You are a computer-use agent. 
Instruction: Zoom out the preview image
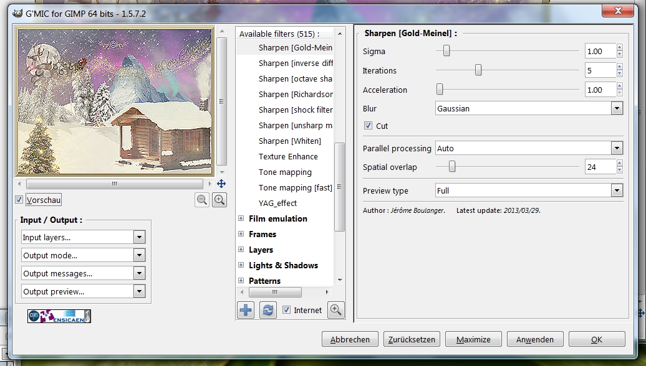coord(202,200)
